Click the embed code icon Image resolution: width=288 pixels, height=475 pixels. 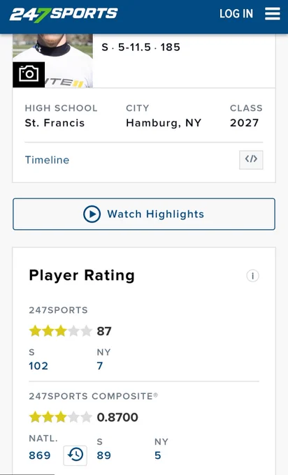tap(251, 160)
